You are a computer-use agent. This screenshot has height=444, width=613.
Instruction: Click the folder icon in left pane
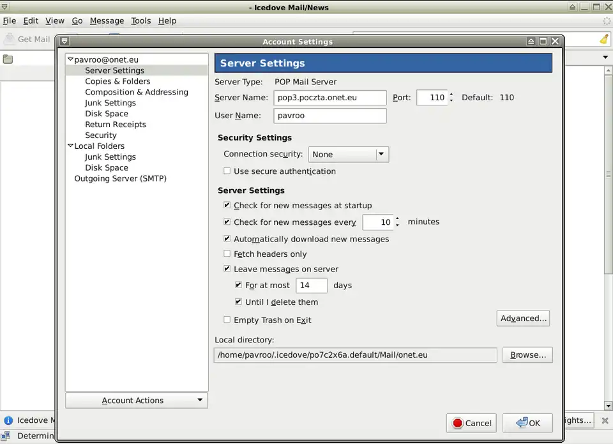point(8,59)
